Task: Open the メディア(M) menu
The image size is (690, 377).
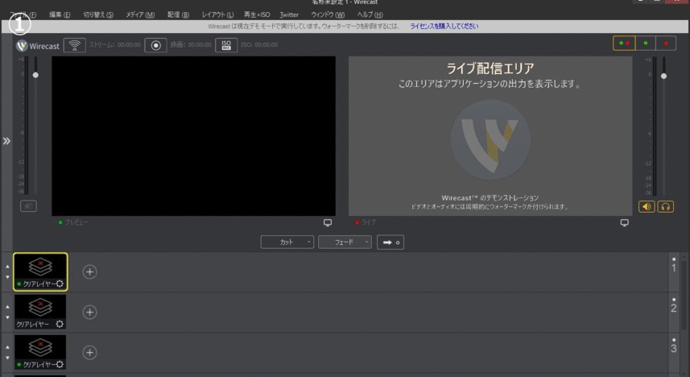Action: 140,14
